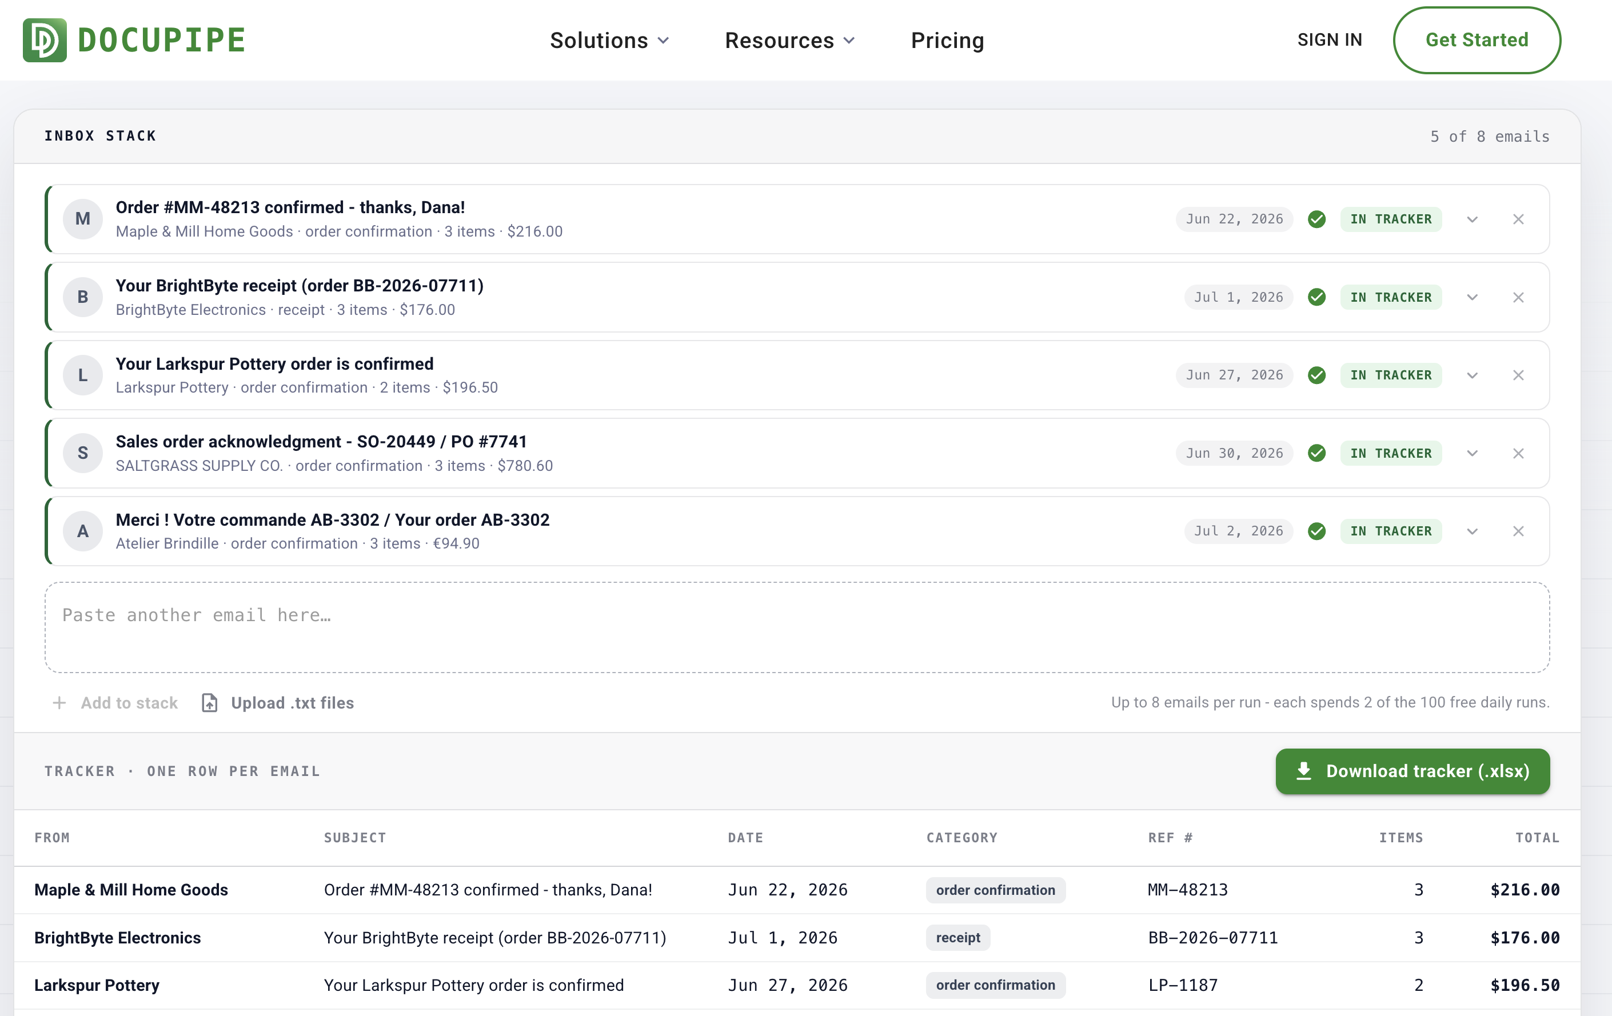Screen dimensions: 1612x1016
Task: Click IN TRACKER badge on BrightByte receipt
Action: 1391,297
